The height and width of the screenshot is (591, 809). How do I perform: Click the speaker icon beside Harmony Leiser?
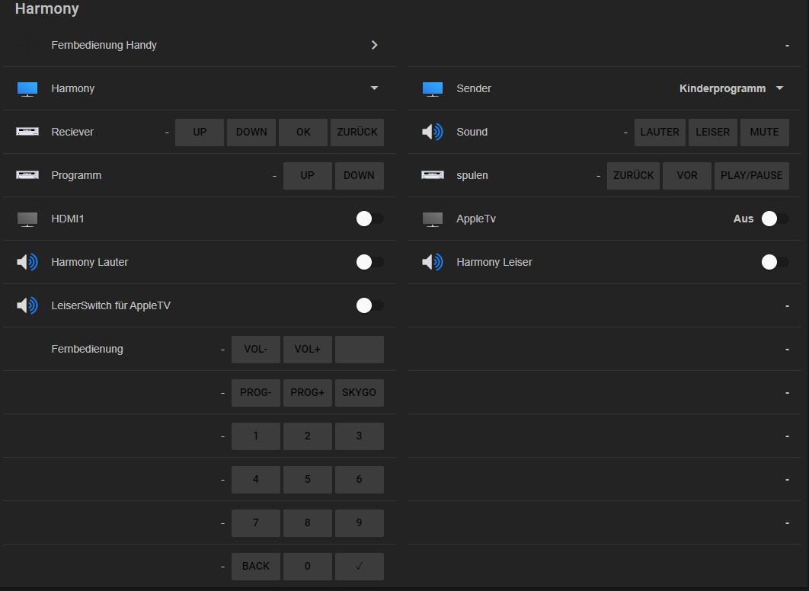point(433,263)
